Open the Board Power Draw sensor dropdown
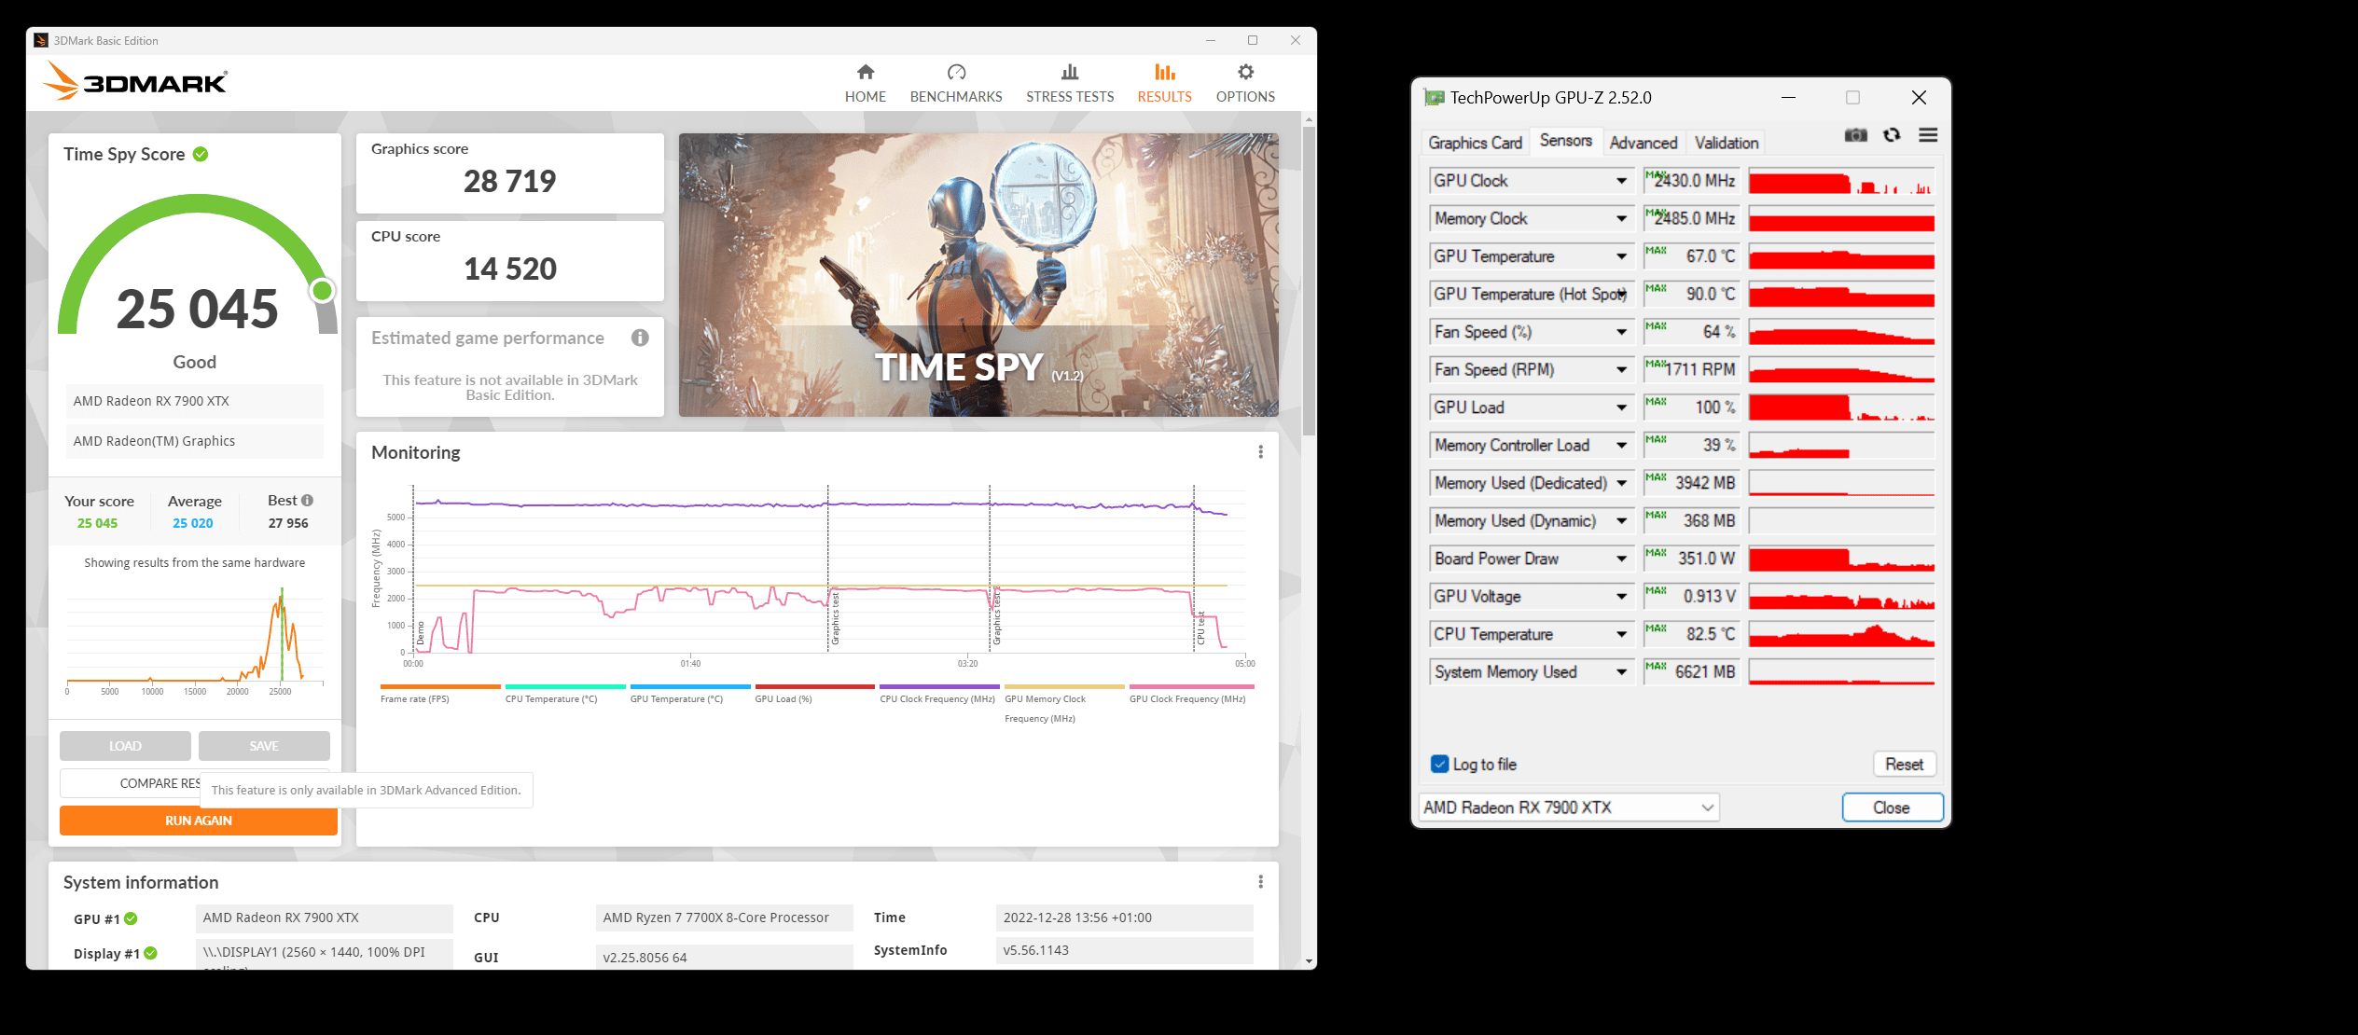 (x=1622, y=559)
